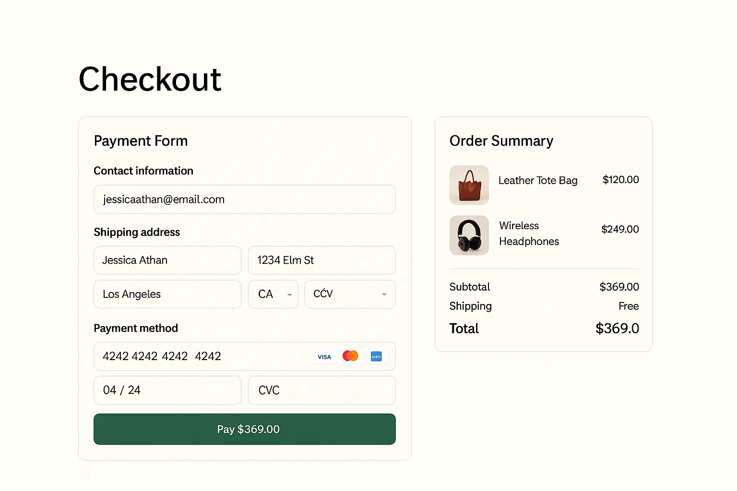Expand the CCV dropdown next to the state
This screenshot has height=491, width=737.
point(350,294)
